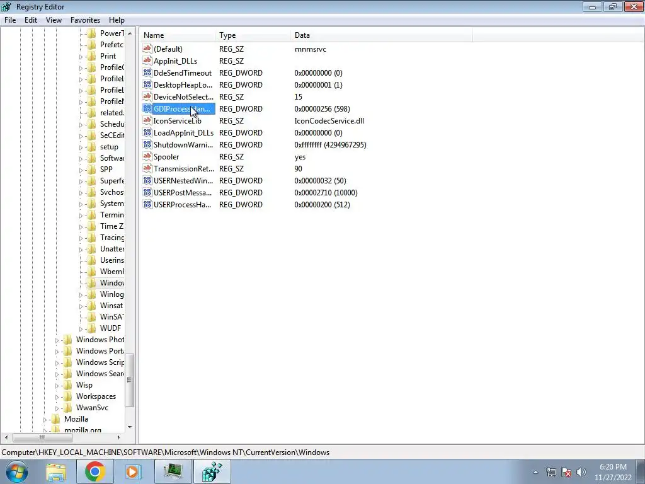The height and width of the screenshot is (484, 645).
Task: Open the Favorites menu
Action: pyautogui.click(x=85, y=20)
